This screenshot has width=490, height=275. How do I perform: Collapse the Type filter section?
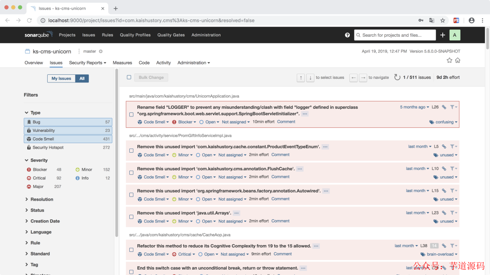click(x=33, y=113)
